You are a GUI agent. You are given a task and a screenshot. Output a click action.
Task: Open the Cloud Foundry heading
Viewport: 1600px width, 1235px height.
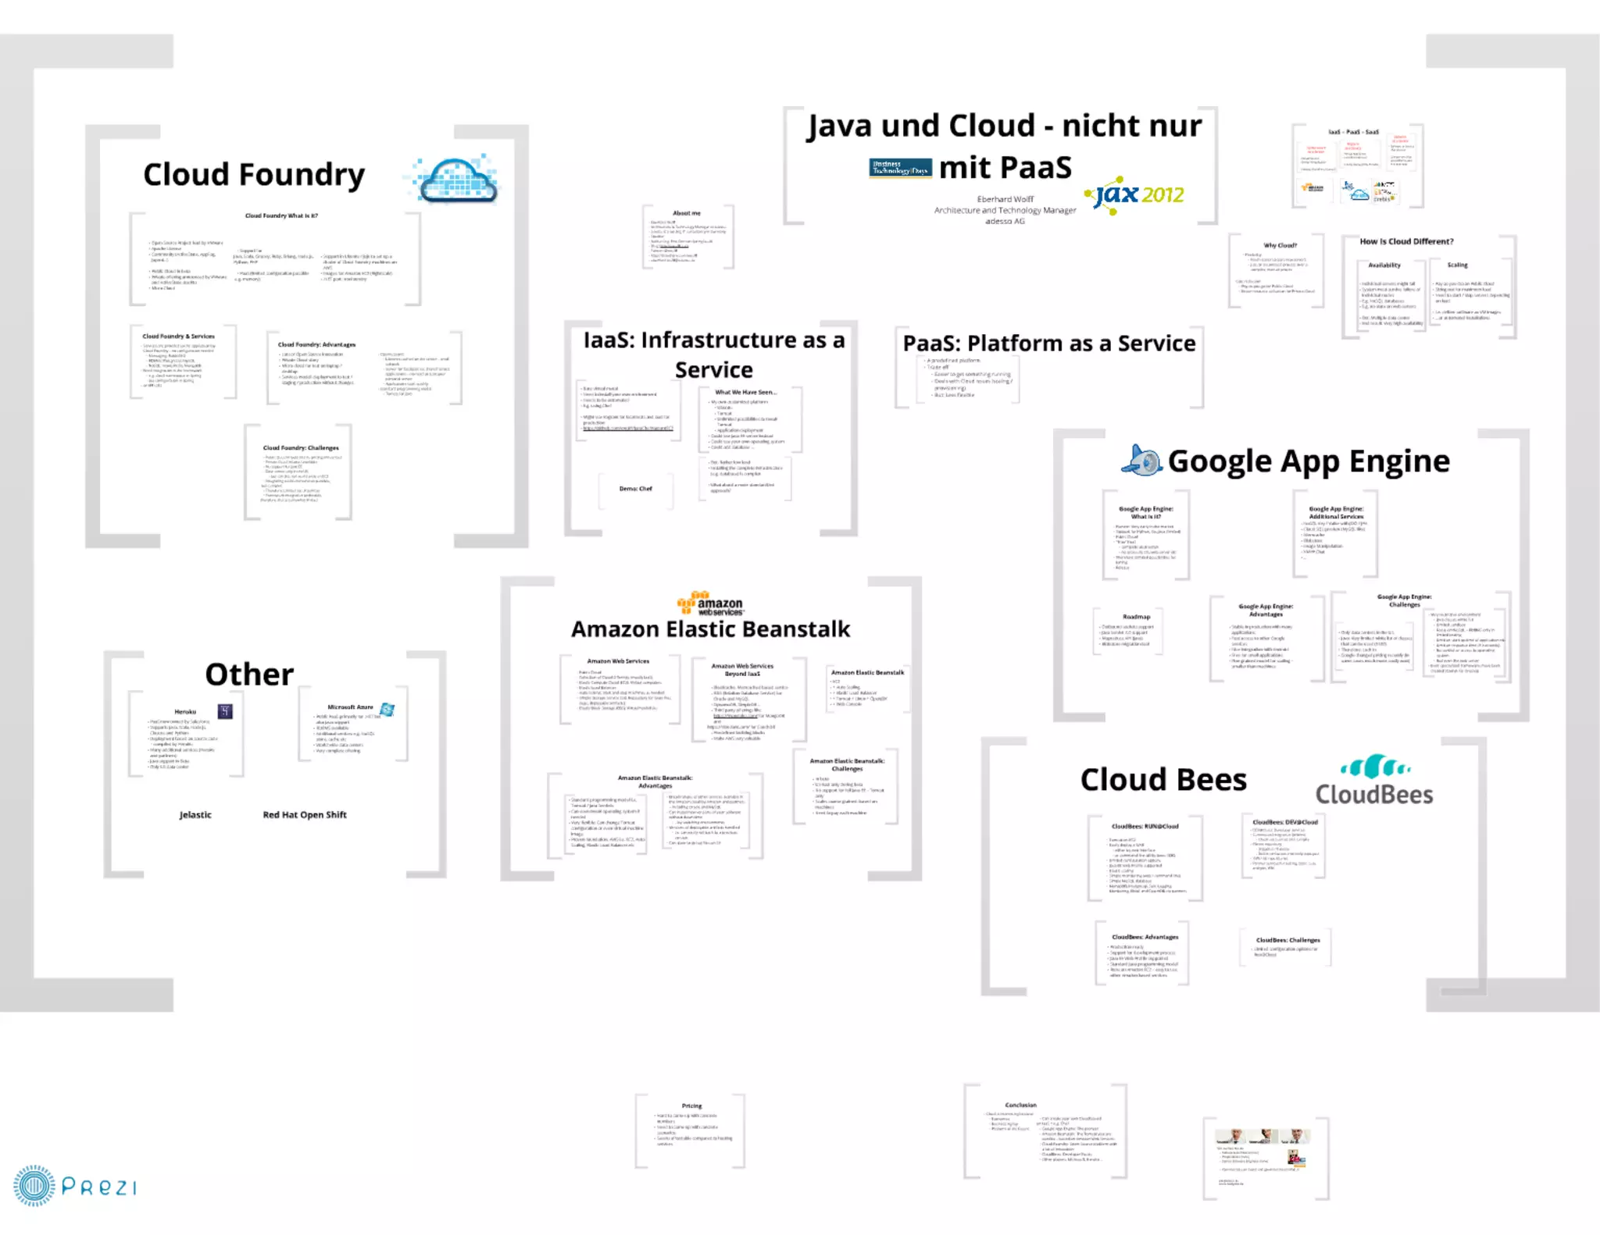coord(254,175)
